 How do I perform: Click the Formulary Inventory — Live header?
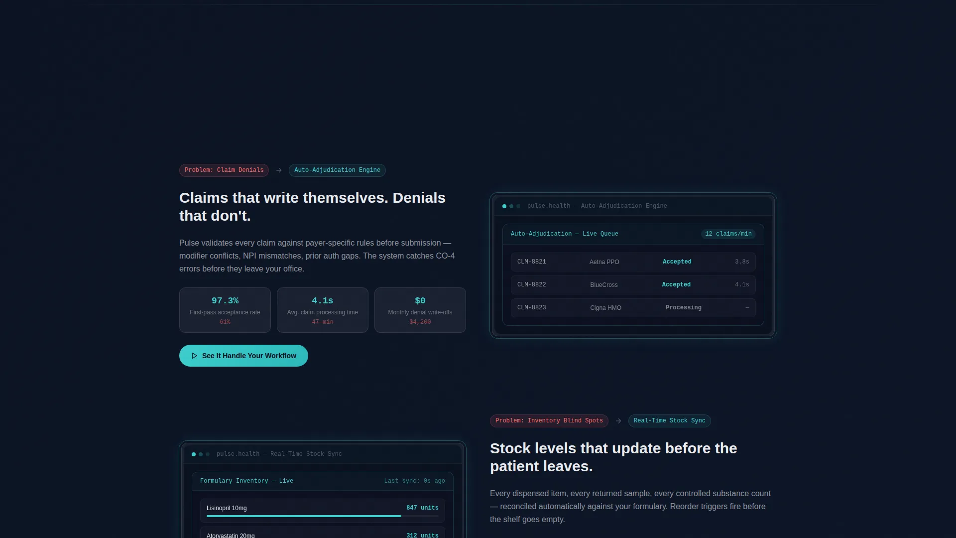[x=246, y=481]
